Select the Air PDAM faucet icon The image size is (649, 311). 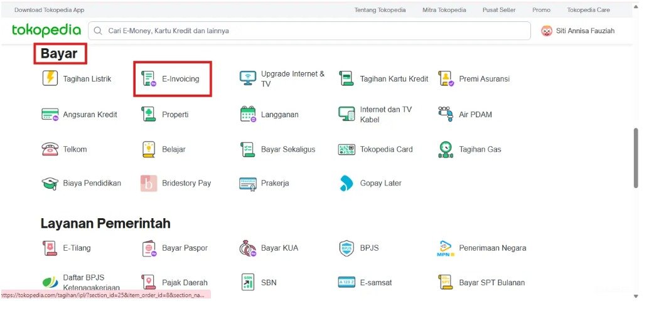(446, 114)
